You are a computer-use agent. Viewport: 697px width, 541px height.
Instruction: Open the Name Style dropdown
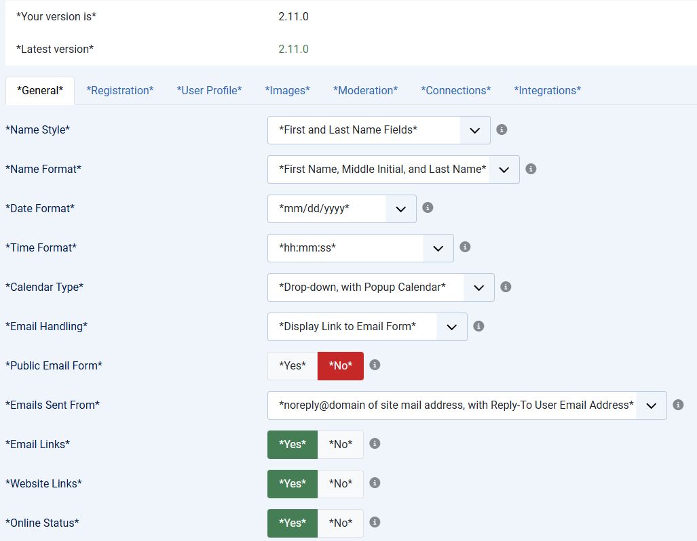point(379,130)
